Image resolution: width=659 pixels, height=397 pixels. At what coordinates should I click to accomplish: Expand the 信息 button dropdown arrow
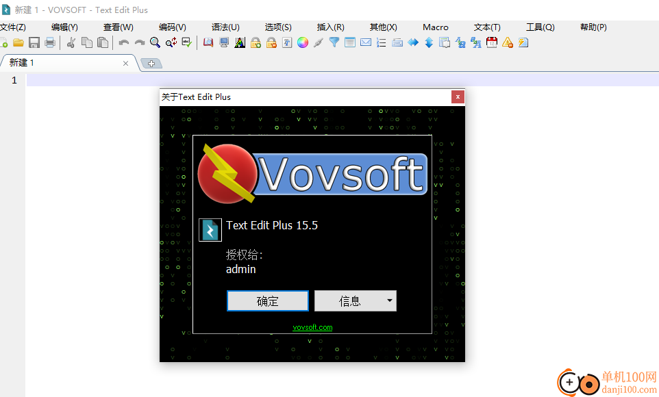tap(390, 300)
